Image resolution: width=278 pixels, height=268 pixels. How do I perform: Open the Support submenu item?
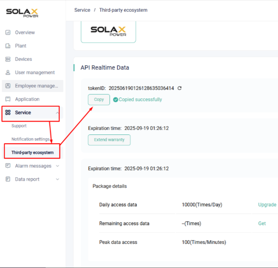click(19, 126)
